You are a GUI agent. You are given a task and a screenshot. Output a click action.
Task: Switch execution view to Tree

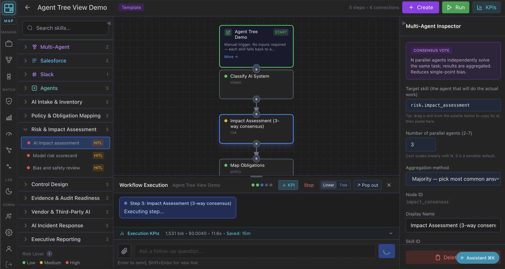343,185
